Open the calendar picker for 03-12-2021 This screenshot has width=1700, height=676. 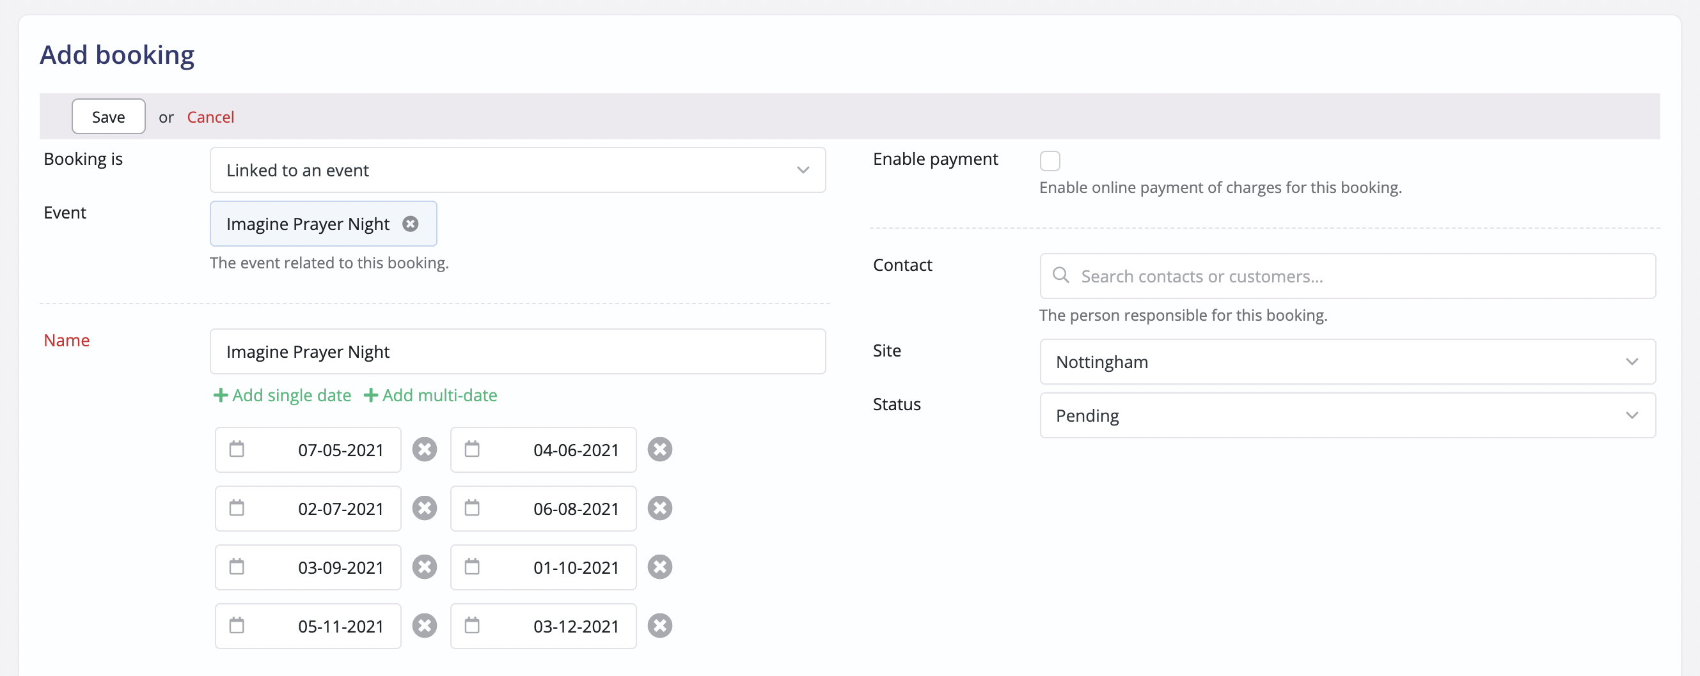[x=473, y=626]
